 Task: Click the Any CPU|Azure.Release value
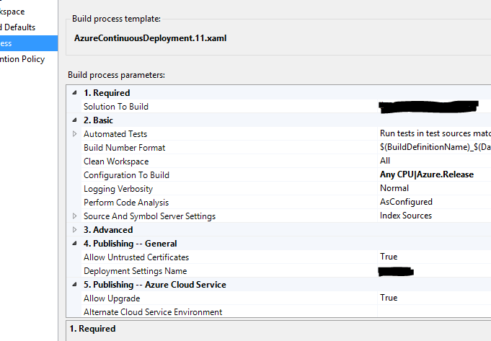427,174
